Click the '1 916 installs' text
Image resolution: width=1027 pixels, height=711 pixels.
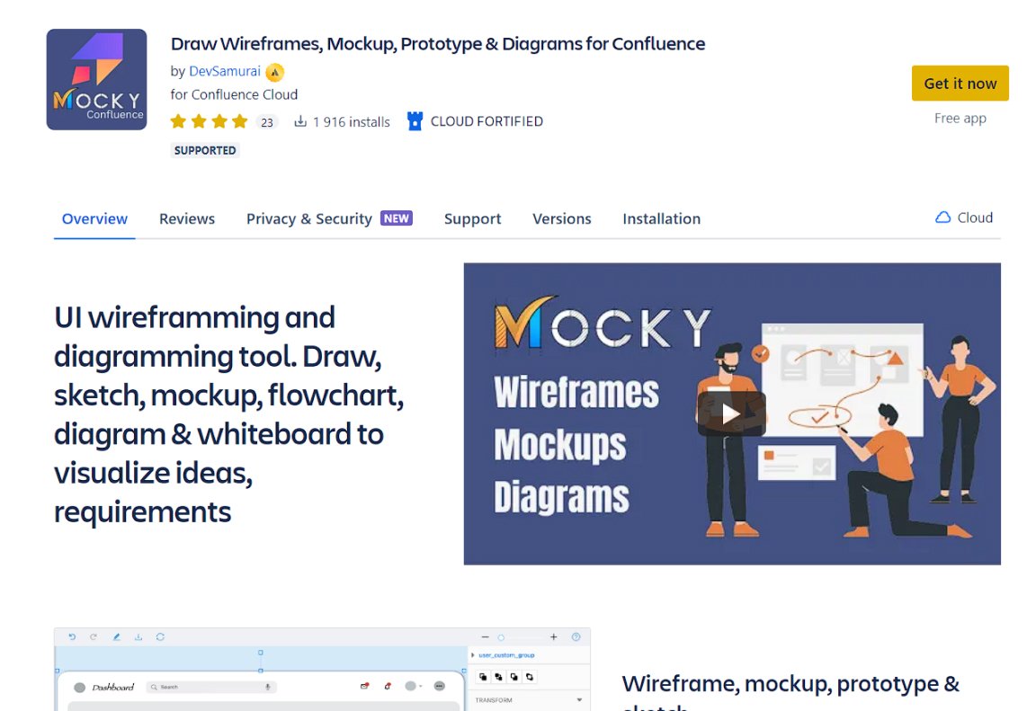[351, 121]
